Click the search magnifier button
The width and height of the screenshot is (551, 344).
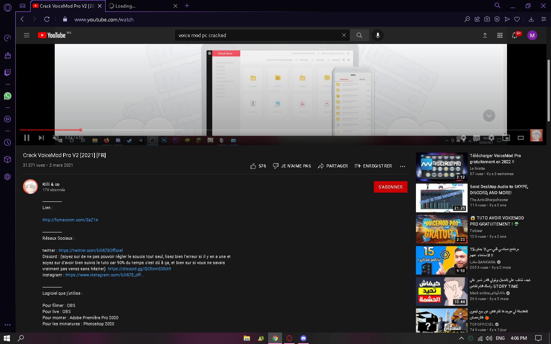click(x=359, y=35)
